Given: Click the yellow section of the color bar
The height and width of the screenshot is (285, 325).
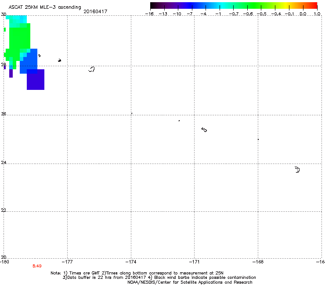Looking at the screenshot, I should (287, 5).
